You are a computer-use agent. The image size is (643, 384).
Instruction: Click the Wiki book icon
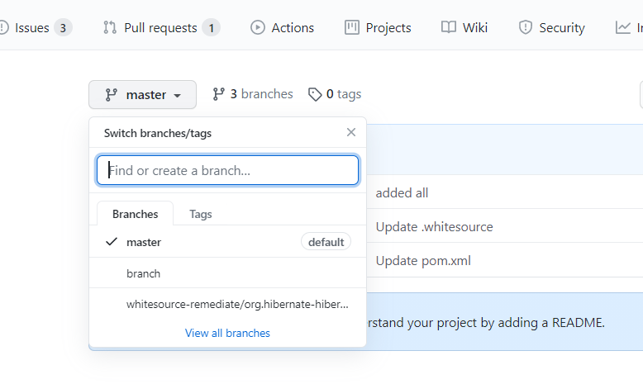(449, 27)
